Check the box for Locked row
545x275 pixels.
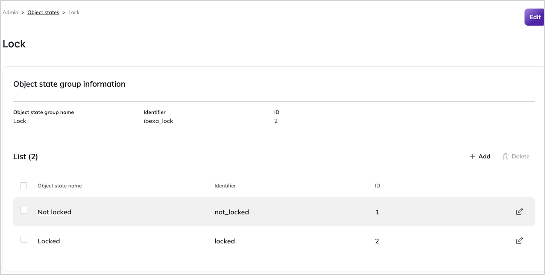point(24,239)
